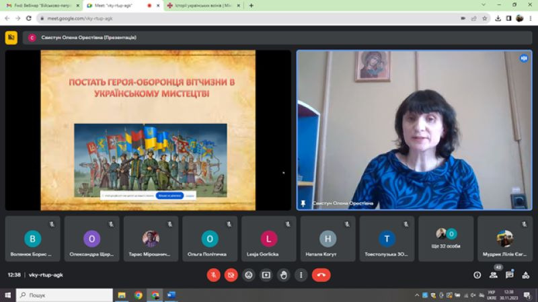This screenshot has height=302, width=538.
Task: Switch to the Meet vky-rtup-agk tab
Action: [122, 5]
